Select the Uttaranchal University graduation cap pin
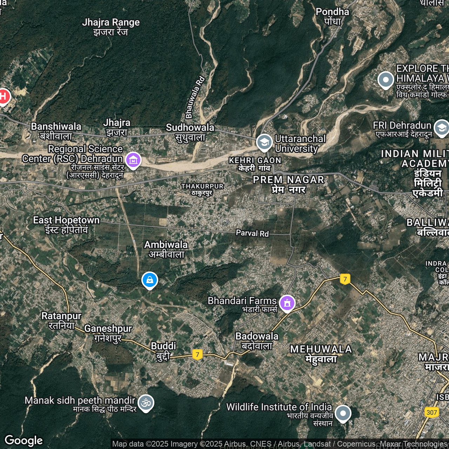Image resolution: width=449 pixels, height=449 pixels. coord(264,142)
